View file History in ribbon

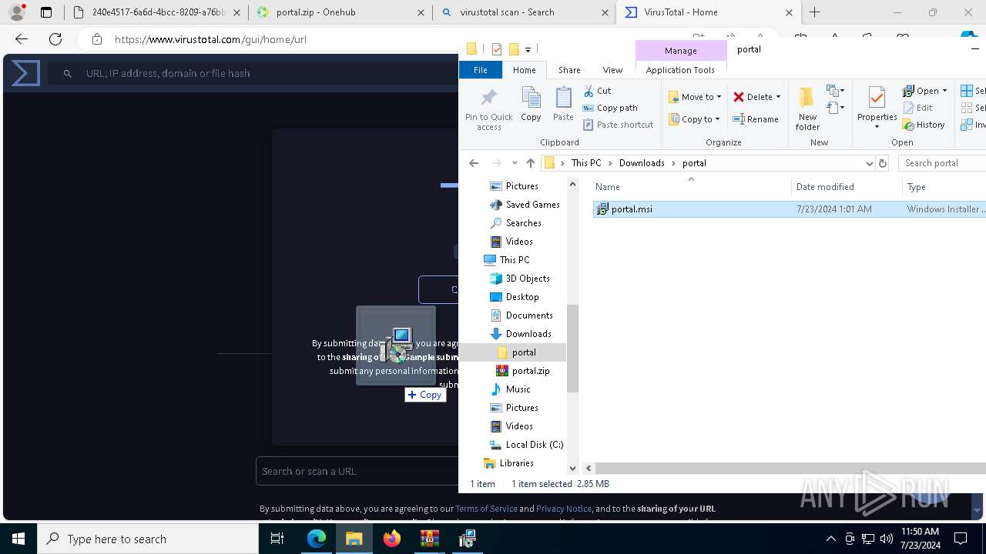pos(924,125)
